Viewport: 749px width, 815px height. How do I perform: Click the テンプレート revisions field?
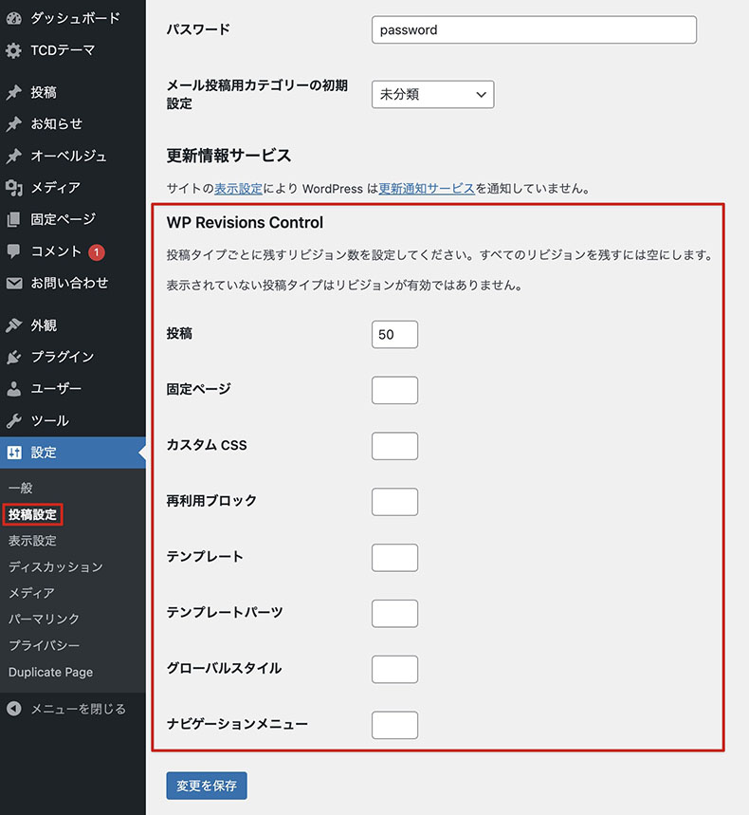pos(394,558)
